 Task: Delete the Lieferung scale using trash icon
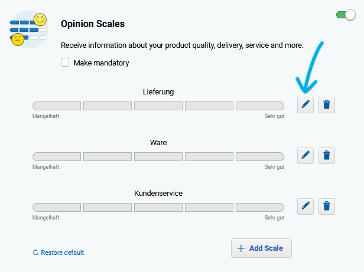(x=326, y=105)
